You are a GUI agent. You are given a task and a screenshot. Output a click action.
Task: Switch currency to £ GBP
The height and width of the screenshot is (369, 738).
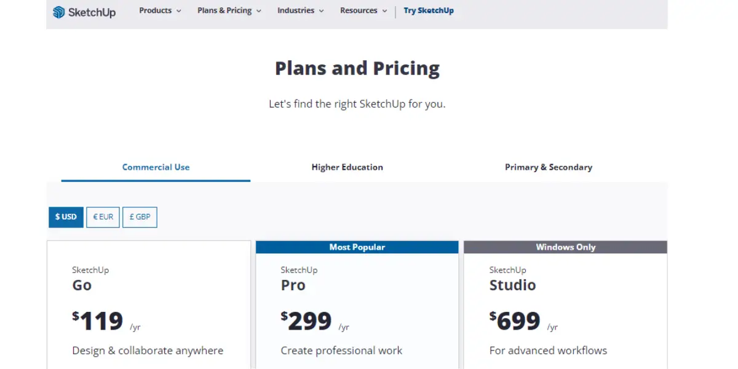pos(140,217)
